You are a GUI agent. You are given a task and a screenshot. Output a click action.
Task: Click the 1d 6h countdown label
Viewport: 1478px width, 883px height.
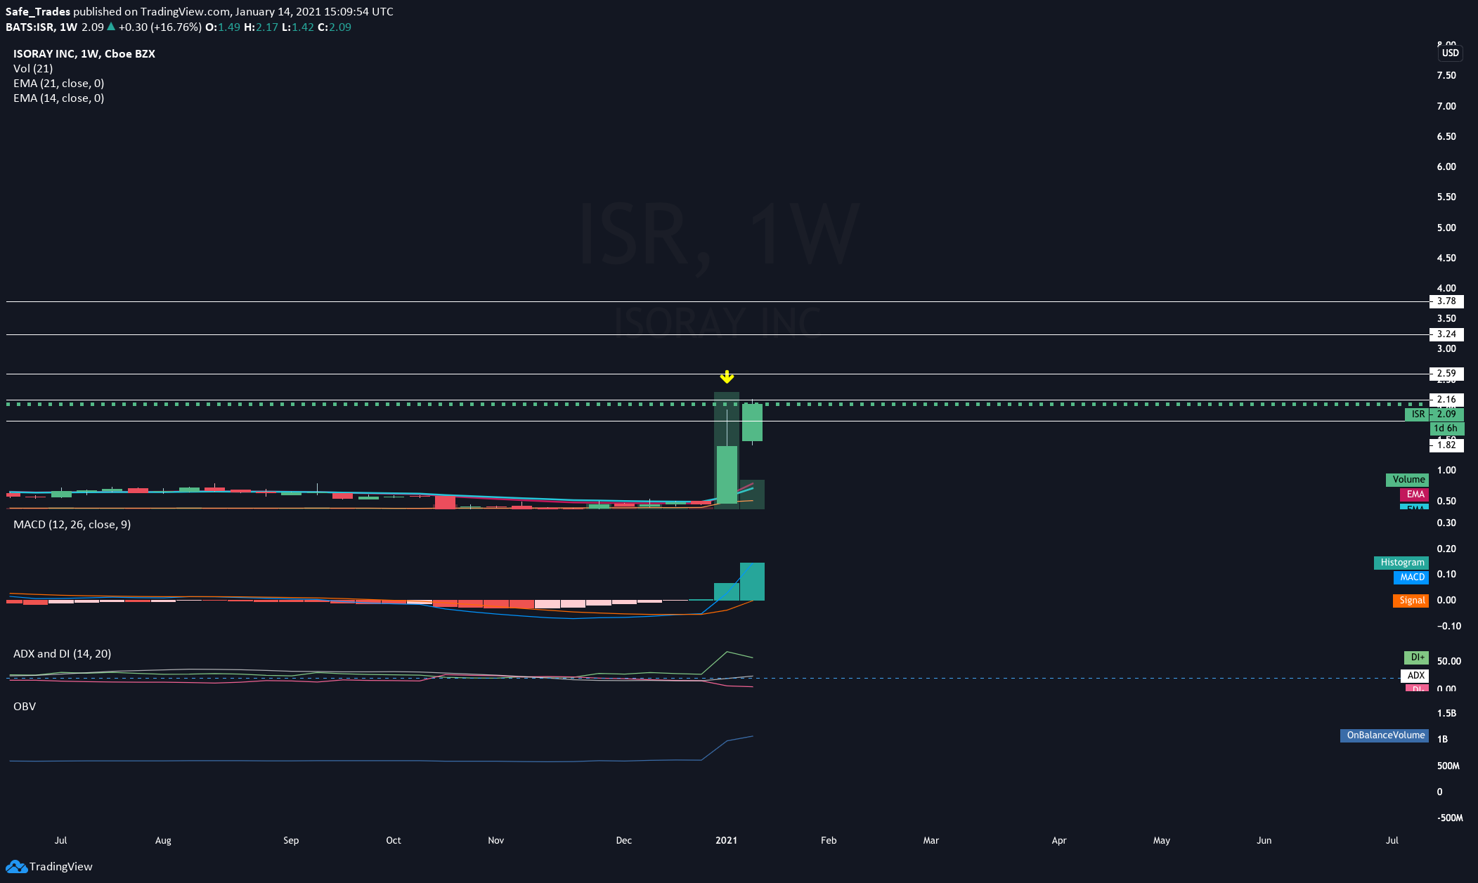point(1446,429)
